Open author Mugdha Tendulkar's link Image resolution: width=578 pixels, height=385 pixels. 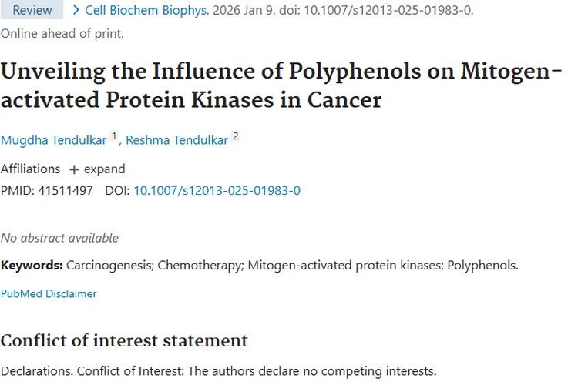54,139
